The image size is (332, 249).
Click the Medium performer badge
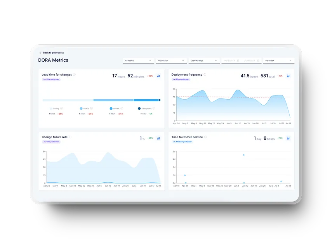pyautogui.click(x=182, y=142)
